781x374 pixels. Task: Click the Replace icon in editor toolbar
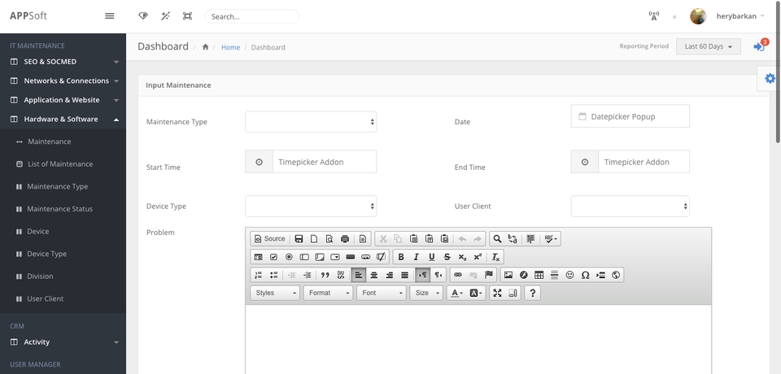513,238
